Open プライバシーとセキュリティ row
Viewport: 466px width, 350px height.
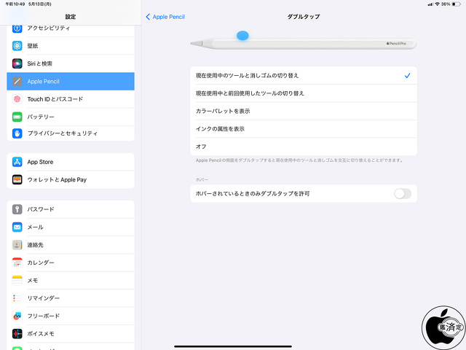[x=71, y=133]
